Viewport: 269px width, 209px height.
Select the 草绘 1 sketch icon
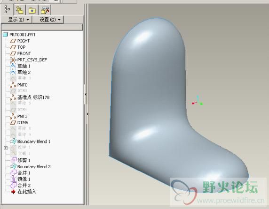click(13, 66)
